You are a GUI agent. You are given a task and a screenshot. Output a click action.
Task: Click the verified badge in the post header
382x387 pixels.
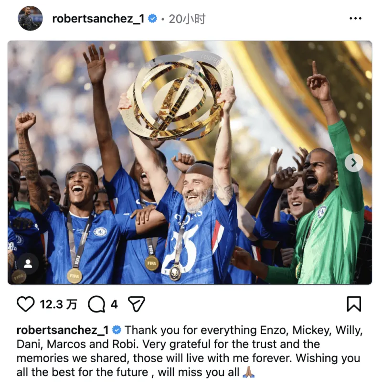click(x=153, y=19)
